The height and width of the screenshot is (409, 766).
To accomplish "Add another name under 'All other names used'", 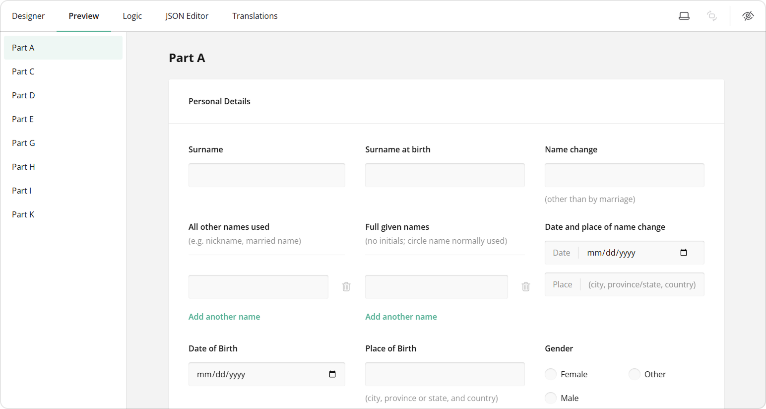I will pyautogui.click(x=224, y=316).
